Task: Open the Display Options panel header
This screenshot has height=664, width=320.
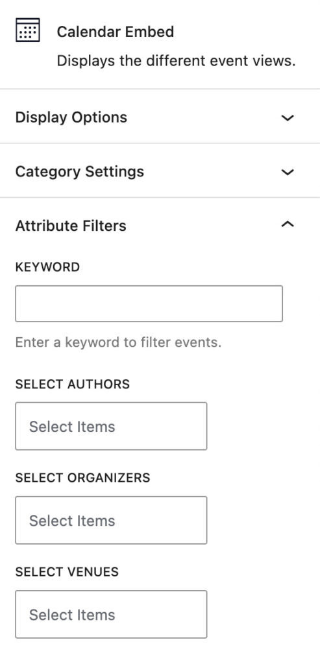Action: point(160,117)
